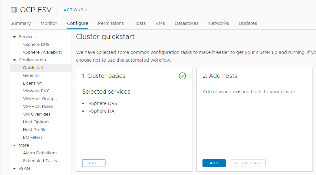Select Quickstart in the sidebar
This screenshot has width=316, height=175.
[x=41, y=68]
